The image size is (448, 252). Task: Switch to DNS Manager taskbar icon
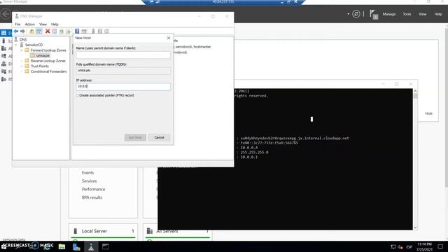[91, 246]
